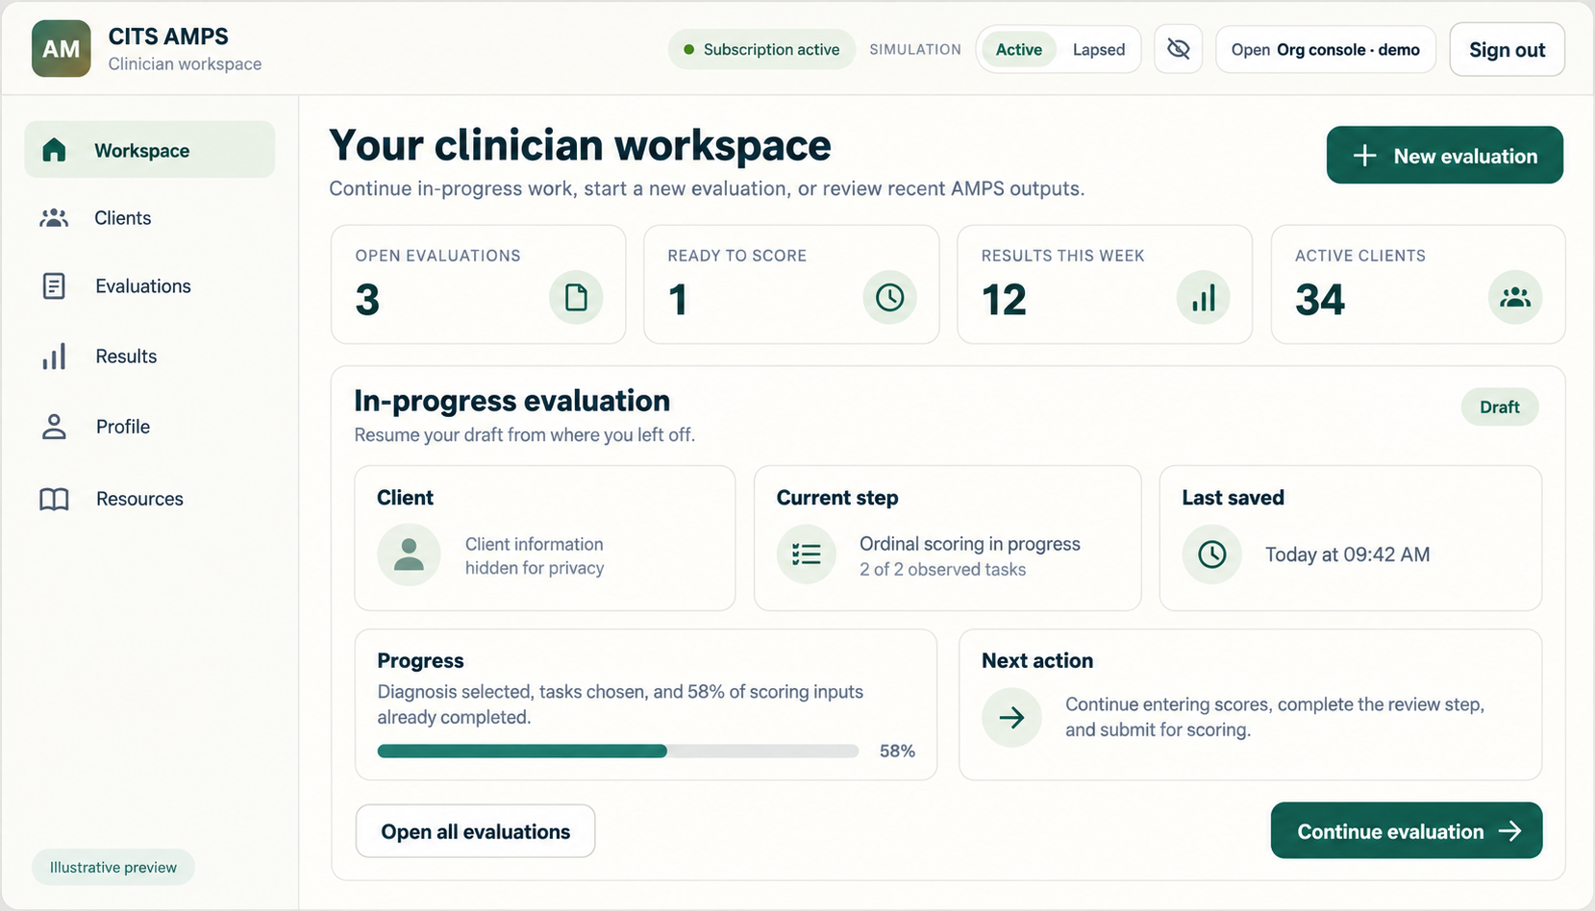
Task: Click the Continue evaluation button
Action: pyautogui.click(x=1407, y=831)
